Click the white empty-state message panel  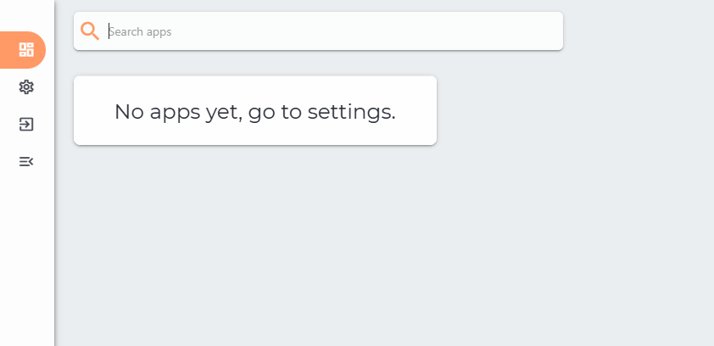[255, 110]
